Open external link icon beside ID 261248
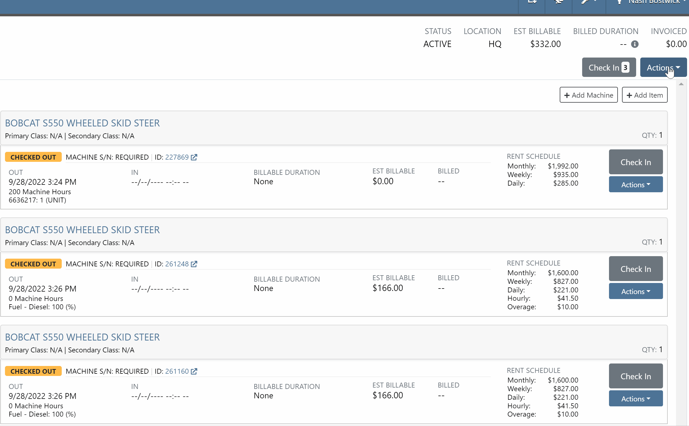This screenshot has width=689, height=426. click(x=194, y=264)
